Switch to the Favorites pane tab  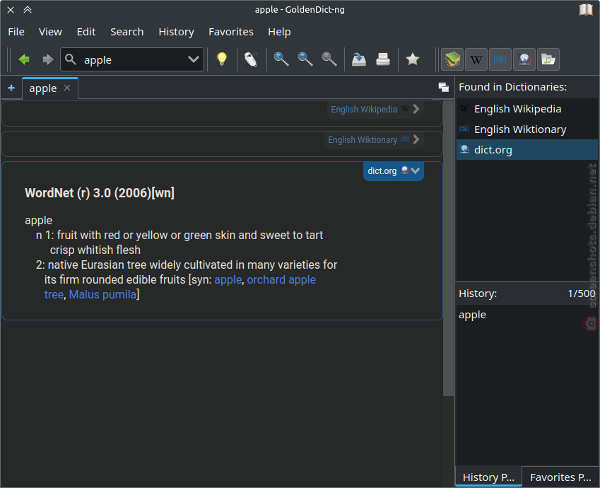[x=560, y=477]
